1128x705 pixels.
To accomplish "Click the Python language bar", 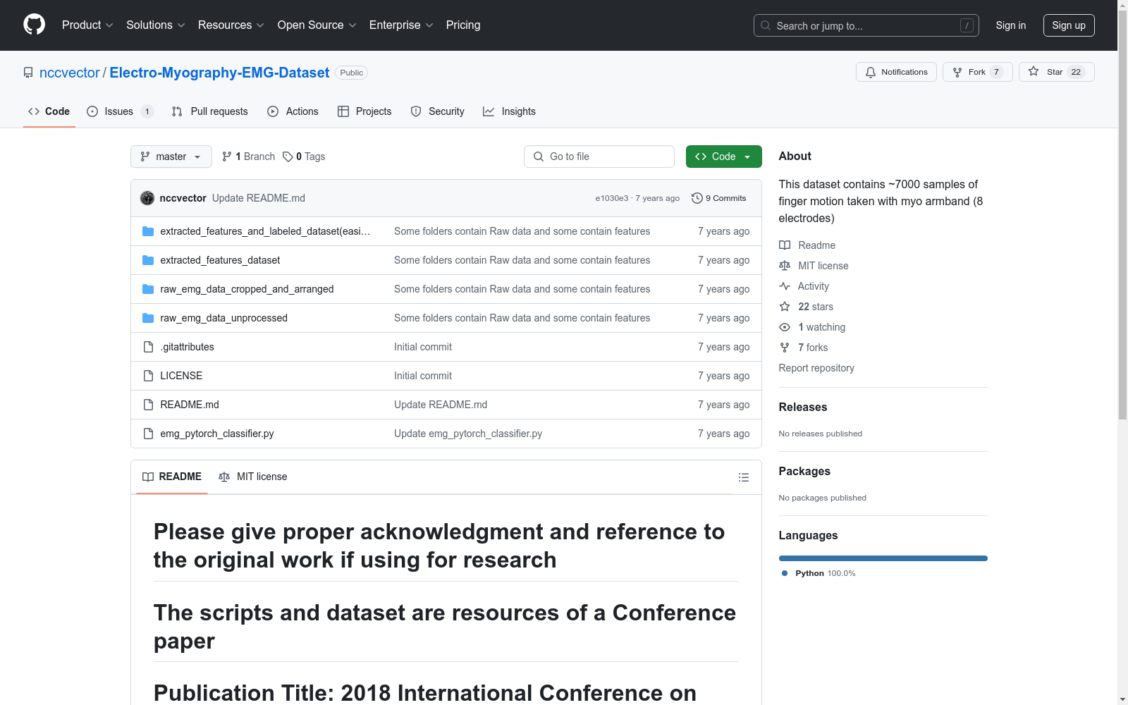I will tap(883, 558).
